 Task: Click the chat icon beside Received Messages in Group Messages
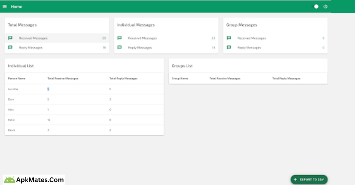[229, 38]
